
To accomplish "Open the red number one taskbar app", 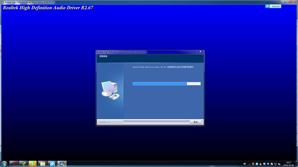I will coord(14,164).
